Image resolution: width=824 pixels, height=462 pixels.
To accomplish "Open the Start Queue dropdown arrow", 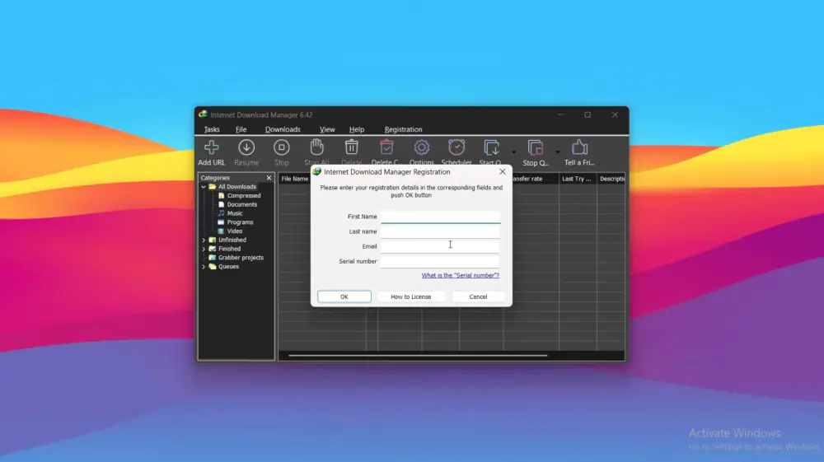I will (514, 152).
